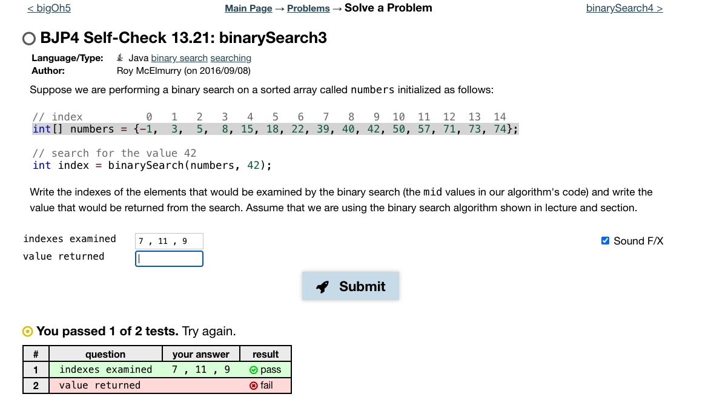Screen dimensions: 711x417
Task: Click the yellow test-results status icon
Action: pyautogui.click(x=27, y=331)
